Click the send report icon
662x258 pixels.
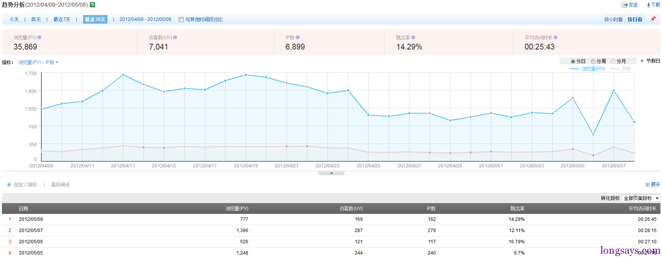(624, 5)
